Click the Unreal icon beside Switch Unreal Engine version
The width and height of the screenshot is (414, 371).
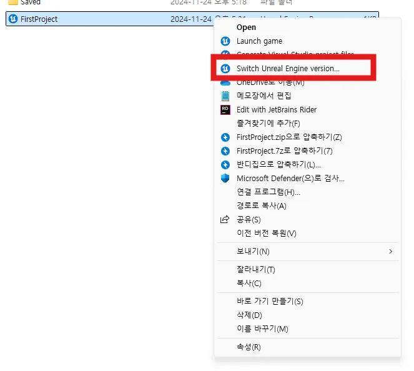[225, 68]
